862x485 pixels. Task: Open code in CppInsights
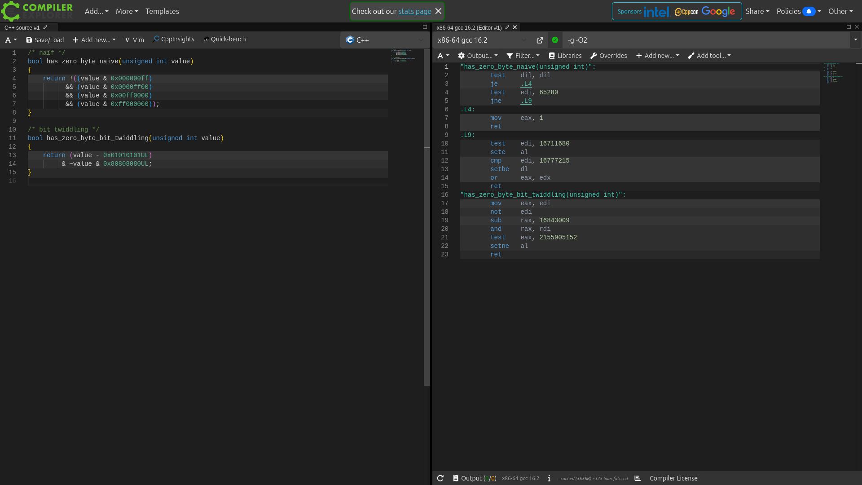174,39
